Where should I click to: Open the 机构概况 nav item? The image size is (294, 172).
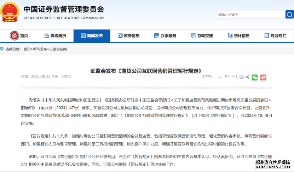click(x=55, y=36)
